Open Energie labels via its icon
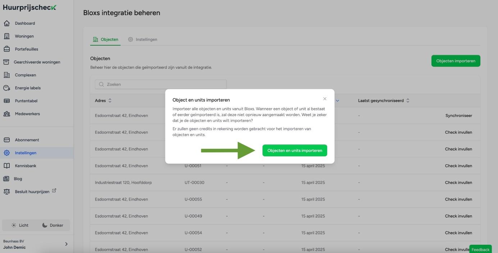The height and width of the screenshot is (253, 498). (x=6, y=88)
